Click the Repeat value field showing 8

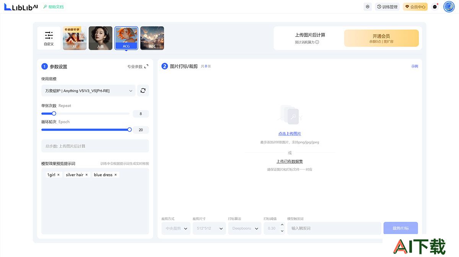(141, 114)
